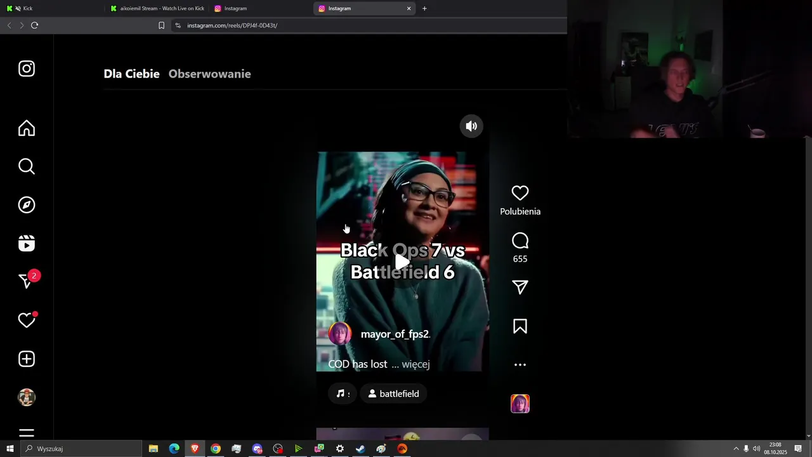Open the 'battlefield' tagged account chip
The width and height of the screenshot is (812, 457).
pos(393,394)
